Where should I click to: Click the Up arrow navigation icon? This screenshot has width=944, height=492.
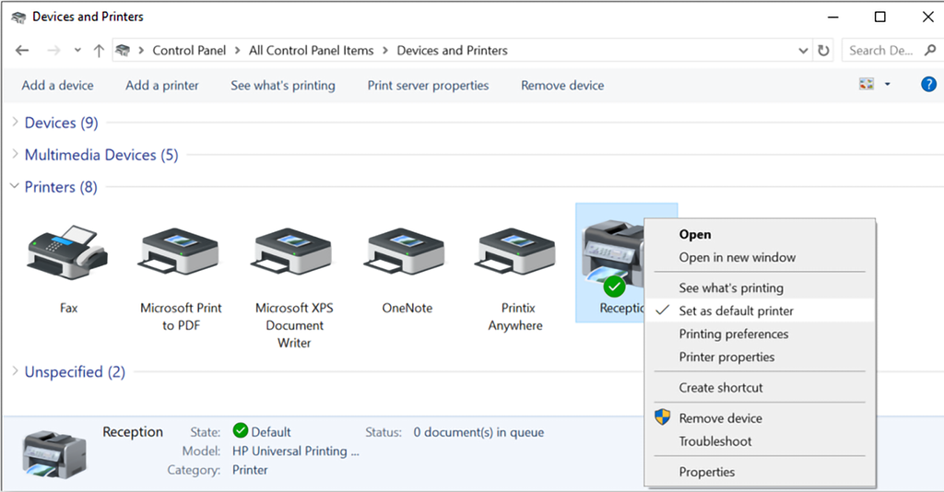(99, 51)
